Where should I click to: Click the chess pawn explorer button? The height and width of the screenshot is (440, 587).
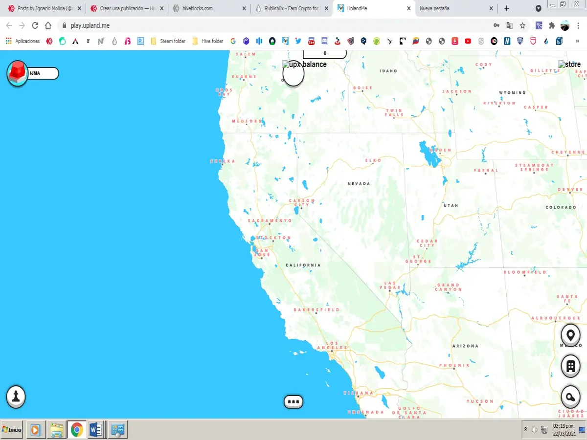(16, 396)
